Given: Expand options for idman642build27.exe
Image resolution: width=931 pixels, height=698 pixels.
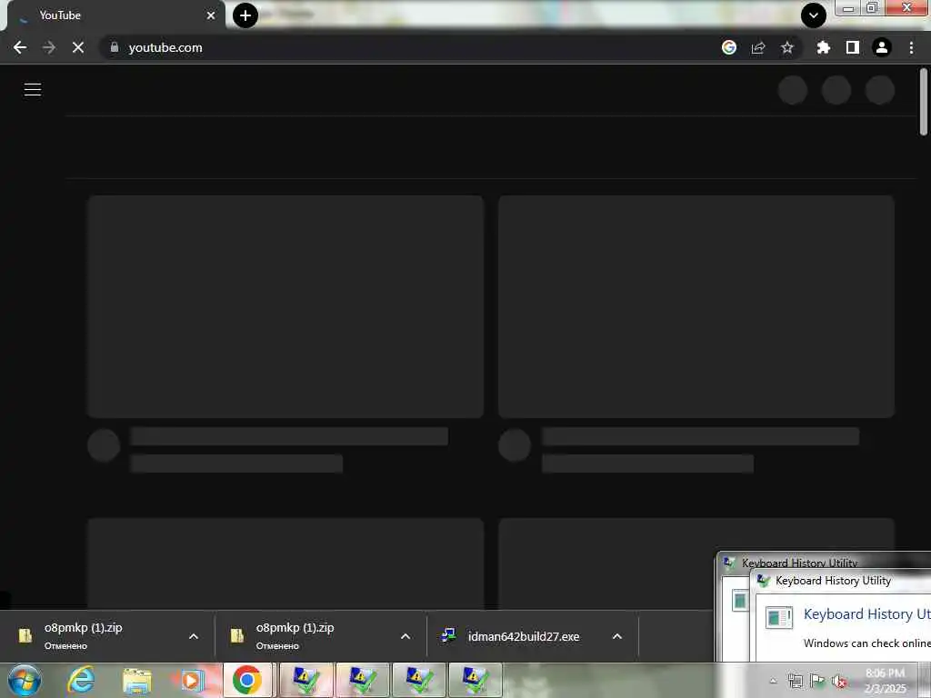Looking at the screenshot, I should pyautogui.click(x=617, y=636).
